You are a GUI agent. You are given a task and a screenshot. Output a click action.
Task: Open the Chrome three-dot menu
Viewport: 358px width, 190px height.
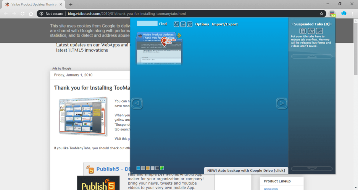click(353, 14)
